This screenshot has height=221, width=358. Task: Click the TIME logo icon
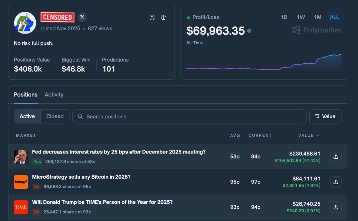(x=21, y=207)
